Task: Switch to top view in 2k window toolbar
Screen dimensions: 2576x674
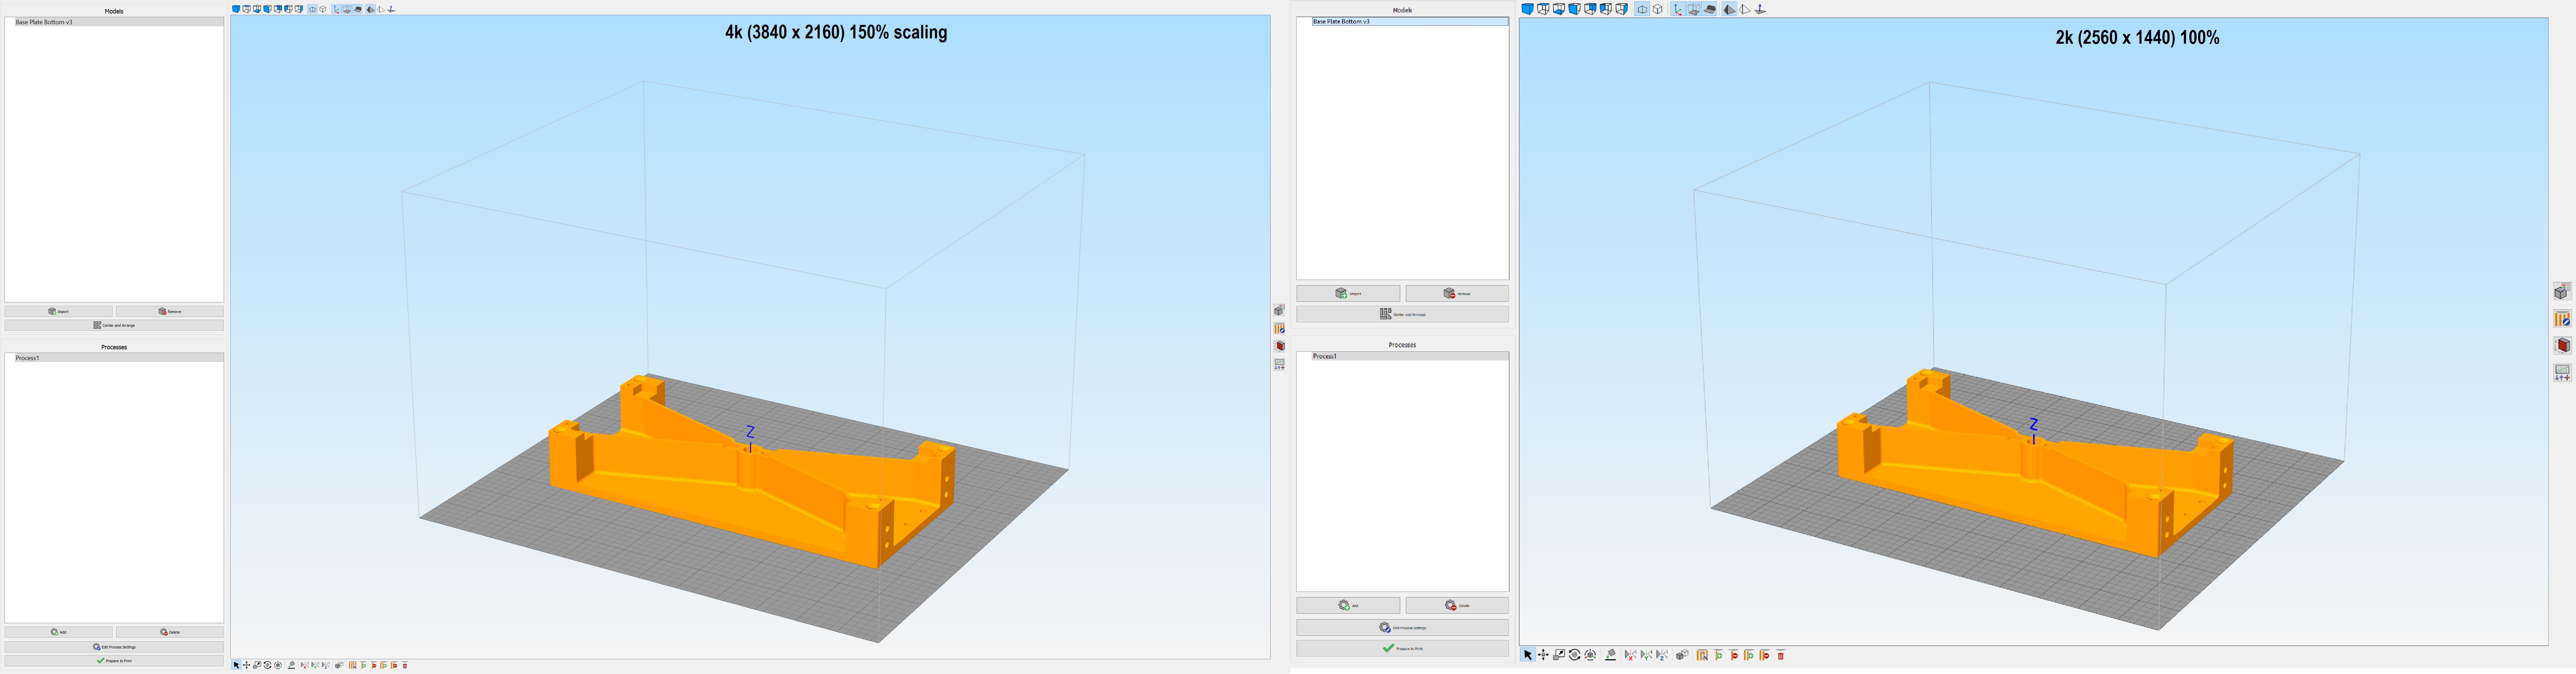Action: (1543, 9)
